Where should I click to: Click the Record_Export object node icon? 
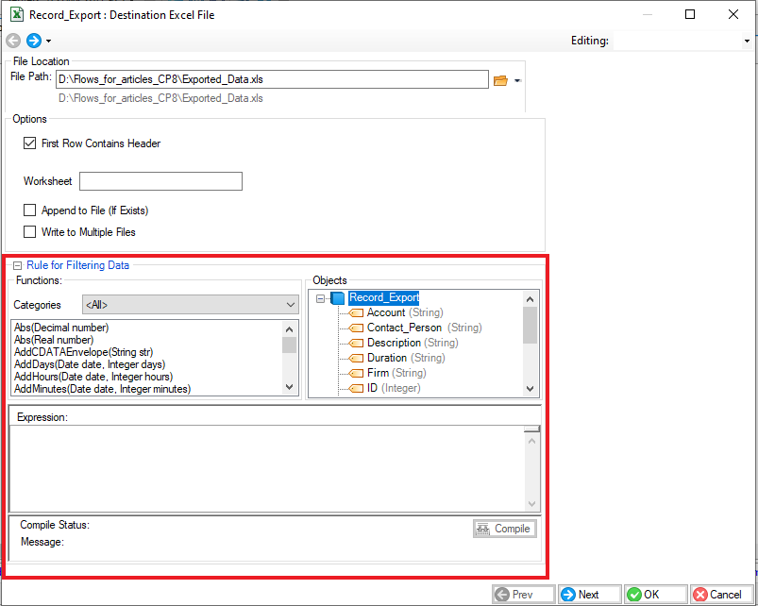point(339,297)
